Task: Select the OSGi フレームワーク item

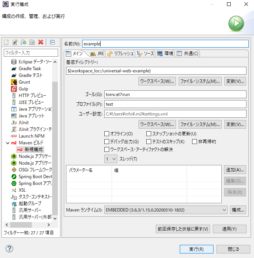Action: click(31, 169)
